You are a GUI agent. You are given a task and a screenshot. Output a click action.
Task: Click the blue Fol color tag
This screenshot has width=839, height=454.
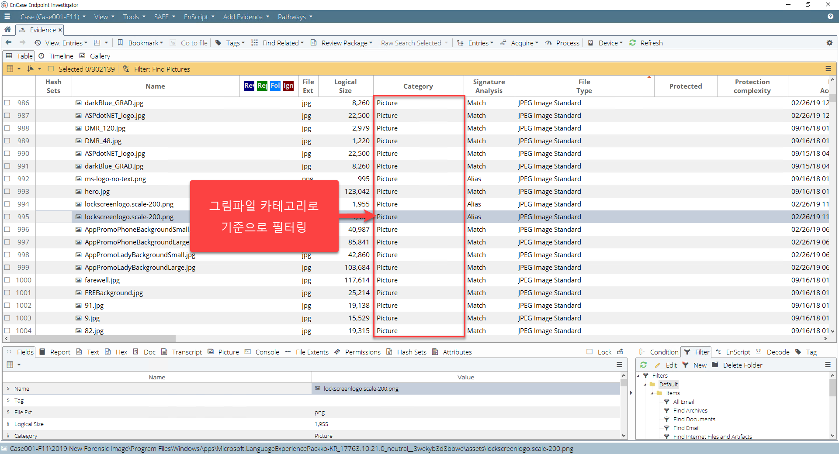tap(275, 86)
